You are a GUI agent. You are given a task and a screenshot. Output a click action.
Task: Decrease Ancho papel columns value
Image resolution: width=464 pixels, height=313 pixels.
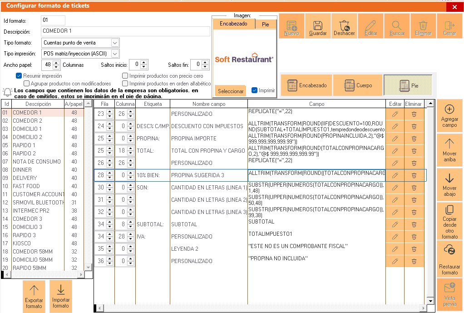(56, 67)
